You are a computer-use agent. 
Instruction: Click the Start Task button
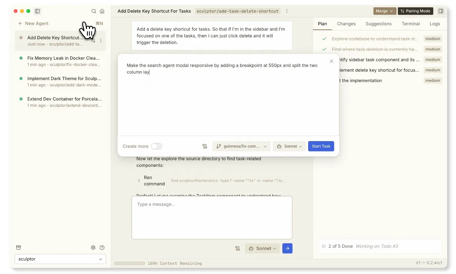point(321,146)
